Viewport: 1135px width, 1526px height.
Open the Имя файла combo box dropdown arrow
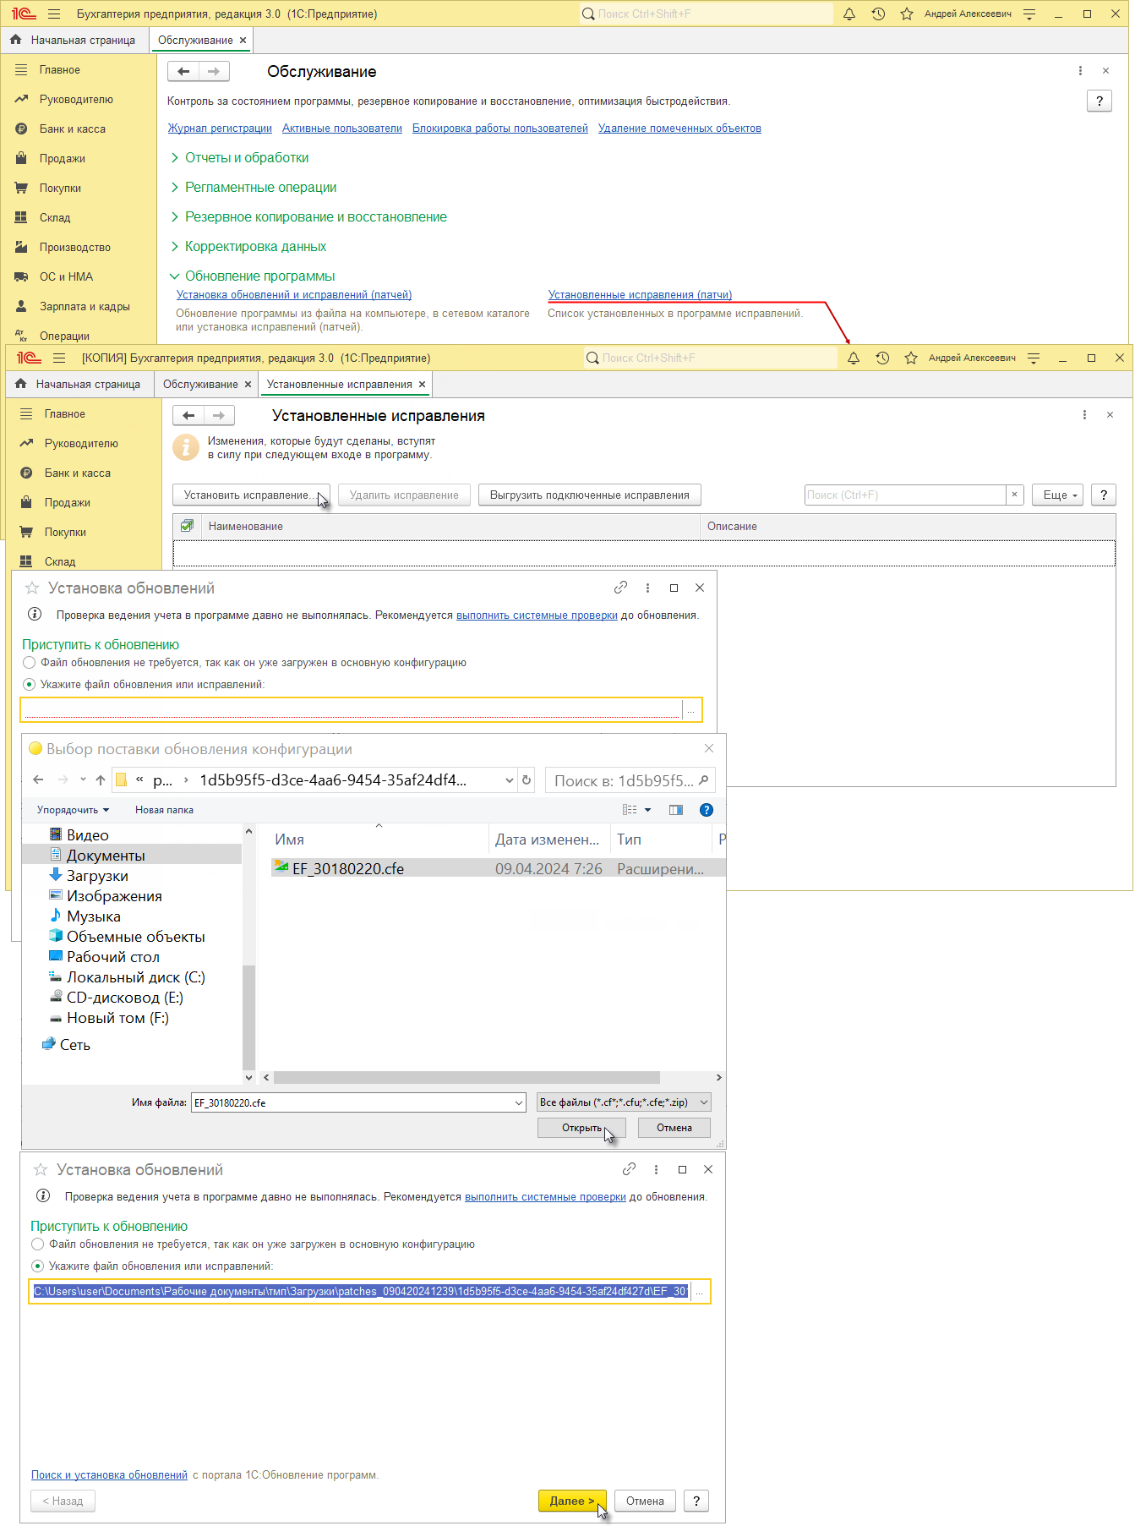tap(518, 1102)
